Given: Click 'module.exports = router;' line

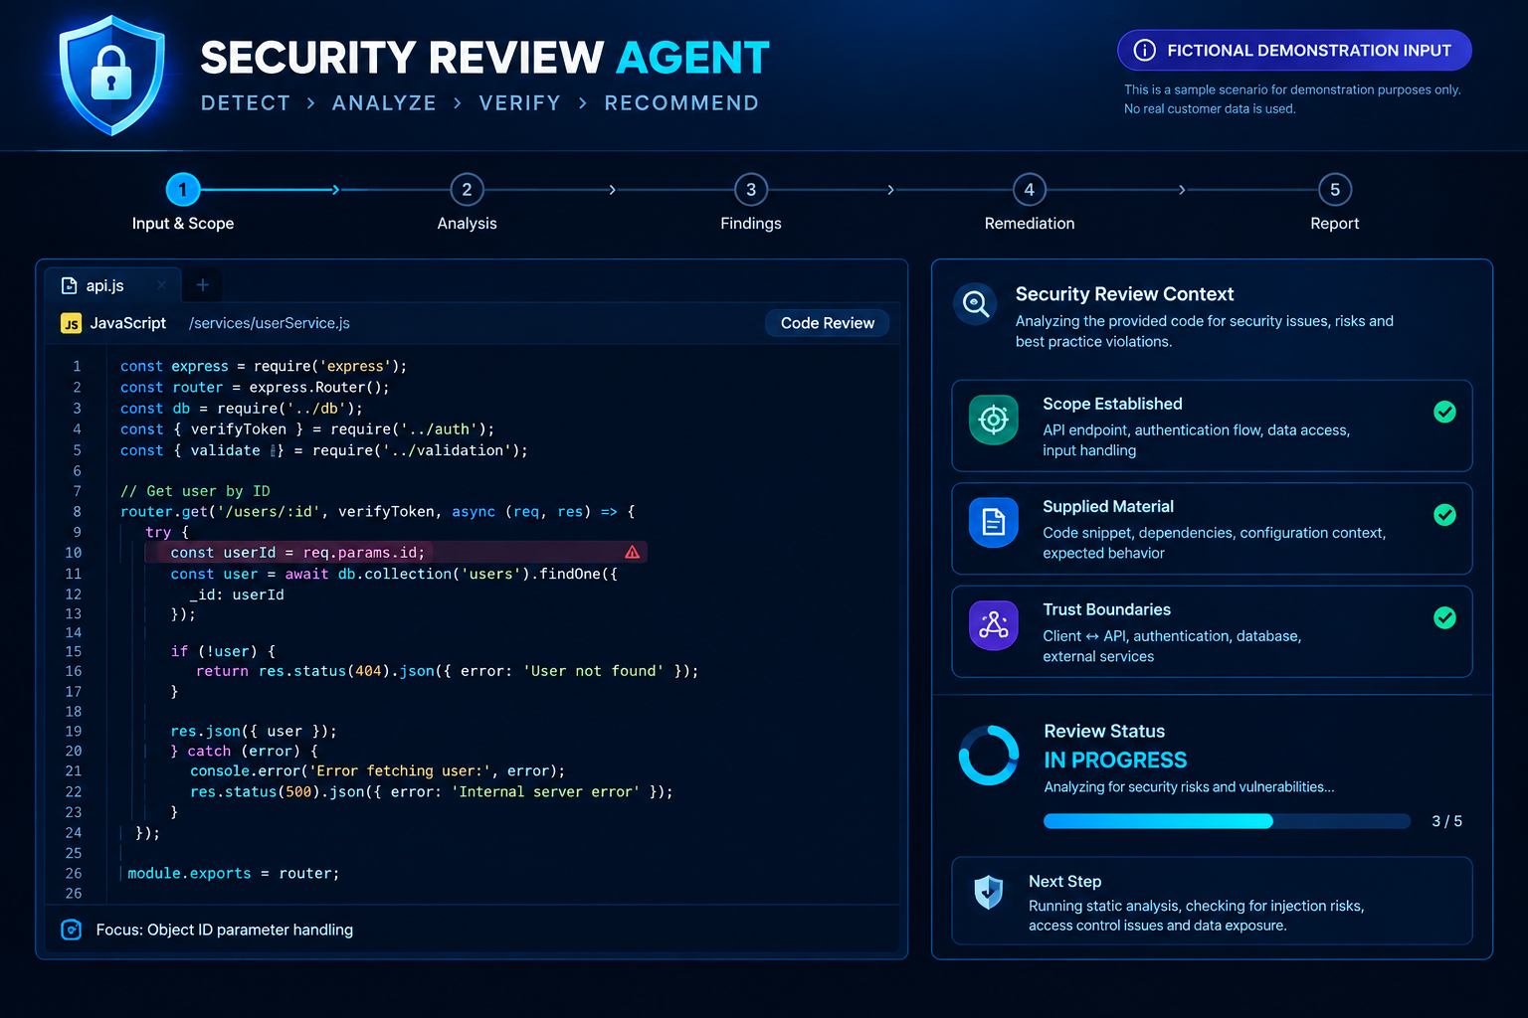Looking at the screenshot, I should click(x=234, y=873).
